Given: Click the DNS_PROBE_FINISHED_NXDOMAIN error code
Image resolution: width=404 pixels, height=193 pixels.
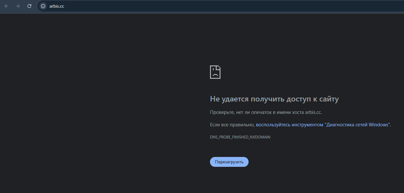Looking at the screenshot, I should point(240,137).
